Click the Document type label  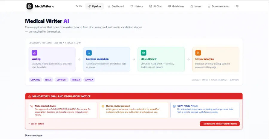[33, 135]
